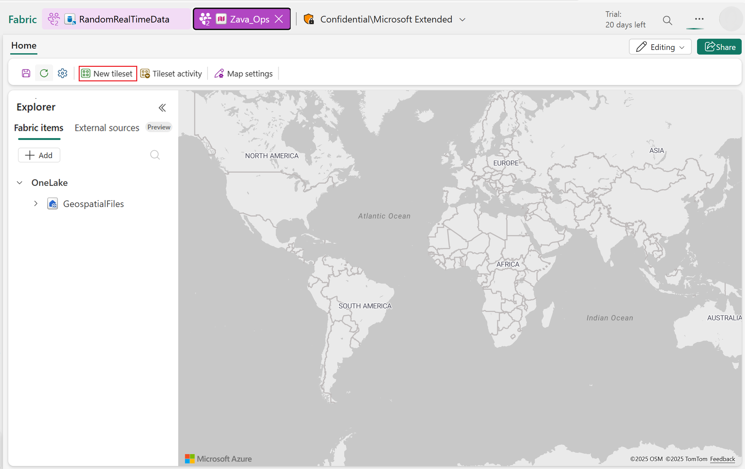Viewport: 745px width, 469px height.
Task: Click the Explorer panel heading
Action: [x=36, y=107]
